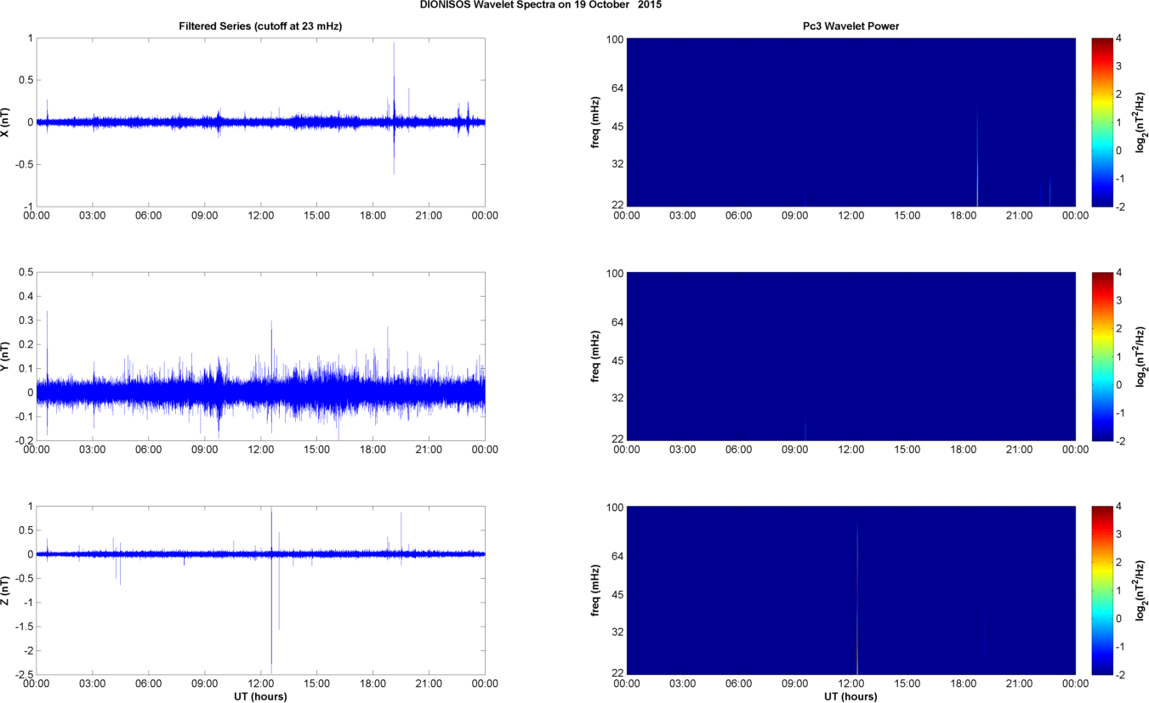This screenshot has height=703, width=1149.
Task: Click log2(nT²/Hz) label beside bottom colorbar
Action: (x=1140, y=590)
